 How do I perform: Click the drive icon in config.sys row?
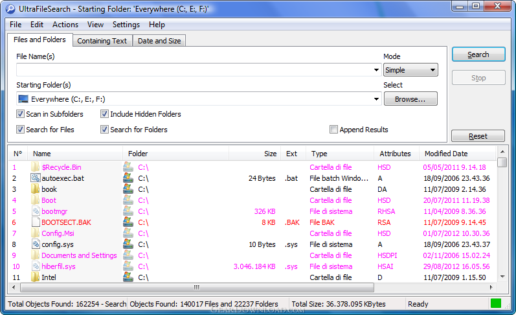click(x=128, y=244)
